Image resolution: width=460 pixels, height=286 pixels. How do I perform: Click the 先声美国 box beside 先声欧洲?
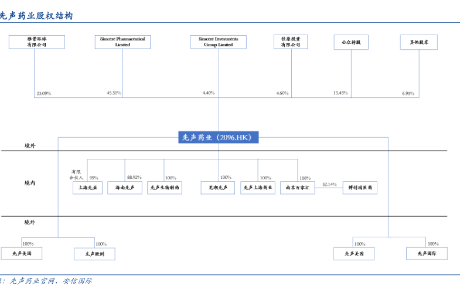coord(21,253)
